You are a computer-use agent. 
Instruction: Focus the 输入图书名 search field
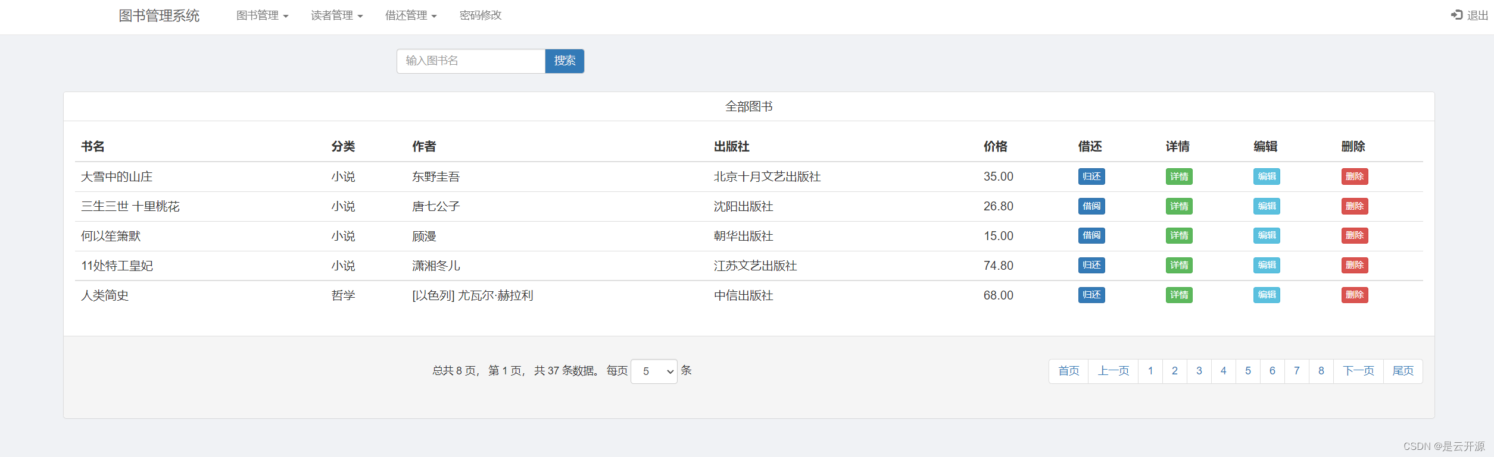pyautogui.click(x=471, y=61)
